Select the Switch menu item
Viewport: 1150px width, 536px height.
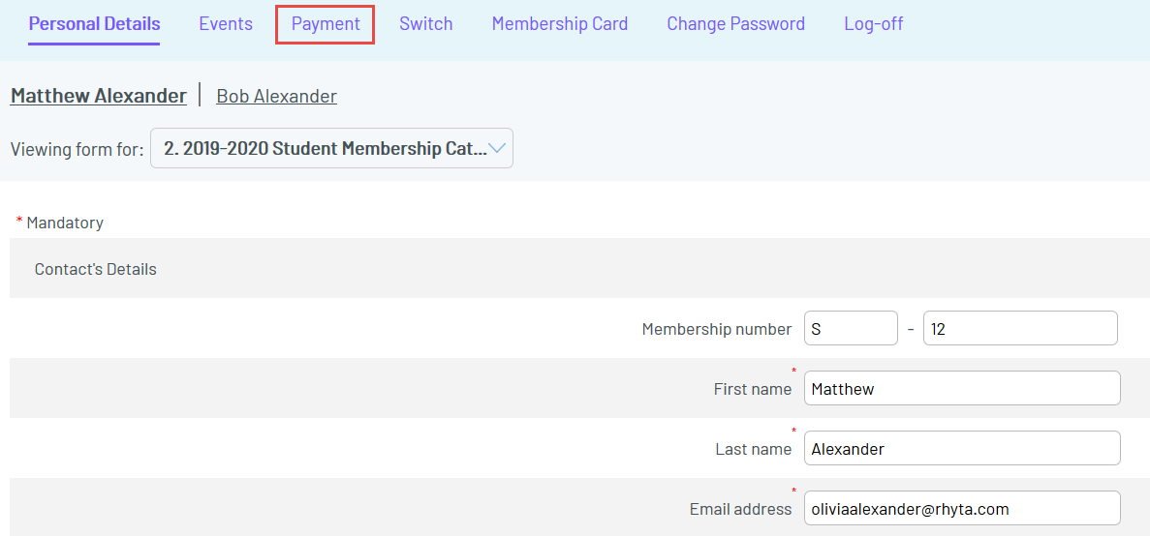[x=425, y=24]
